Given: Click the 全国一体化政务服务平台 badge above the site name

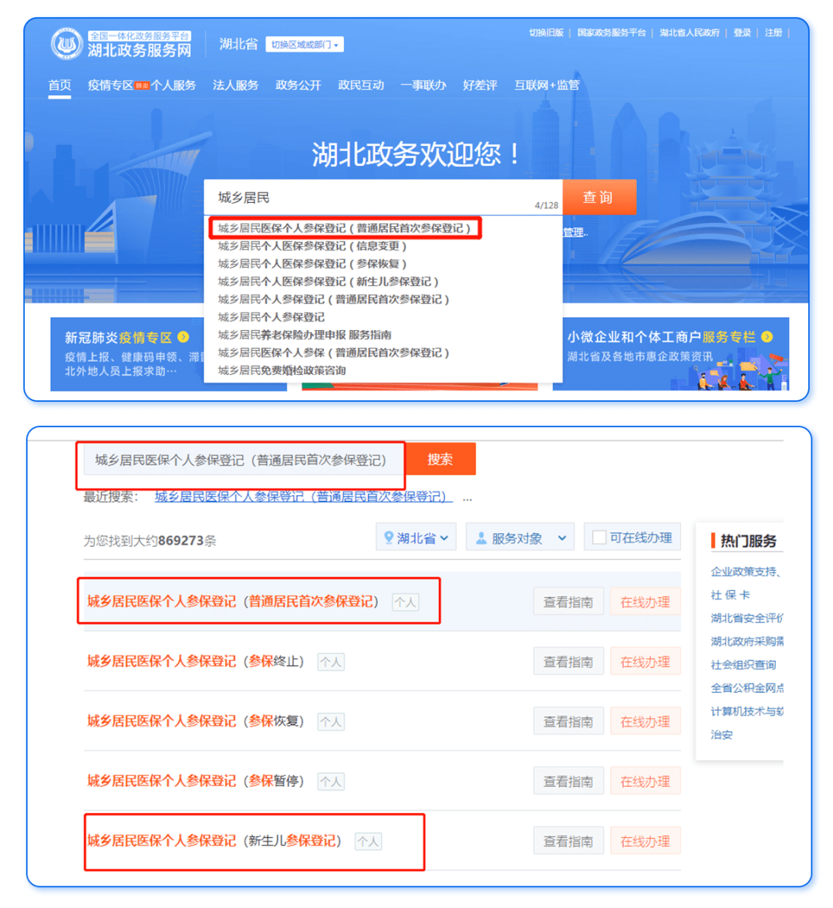Looking at the screenshot, I should [x=140, y=36].
